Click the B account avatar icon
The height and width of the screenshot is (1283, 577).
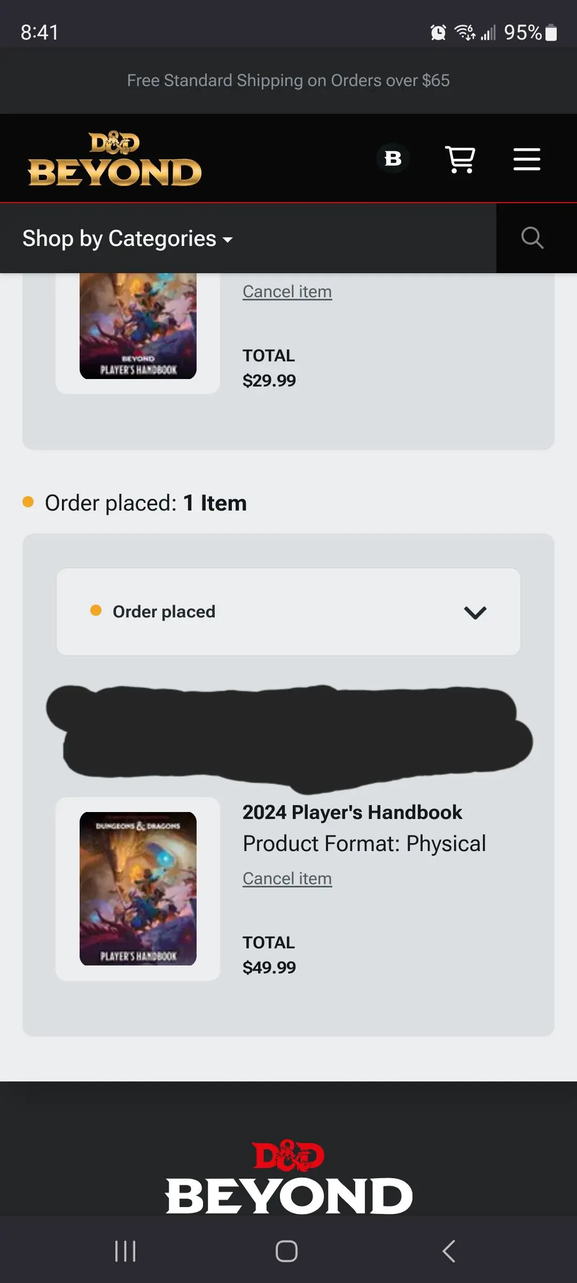[393, 158]
